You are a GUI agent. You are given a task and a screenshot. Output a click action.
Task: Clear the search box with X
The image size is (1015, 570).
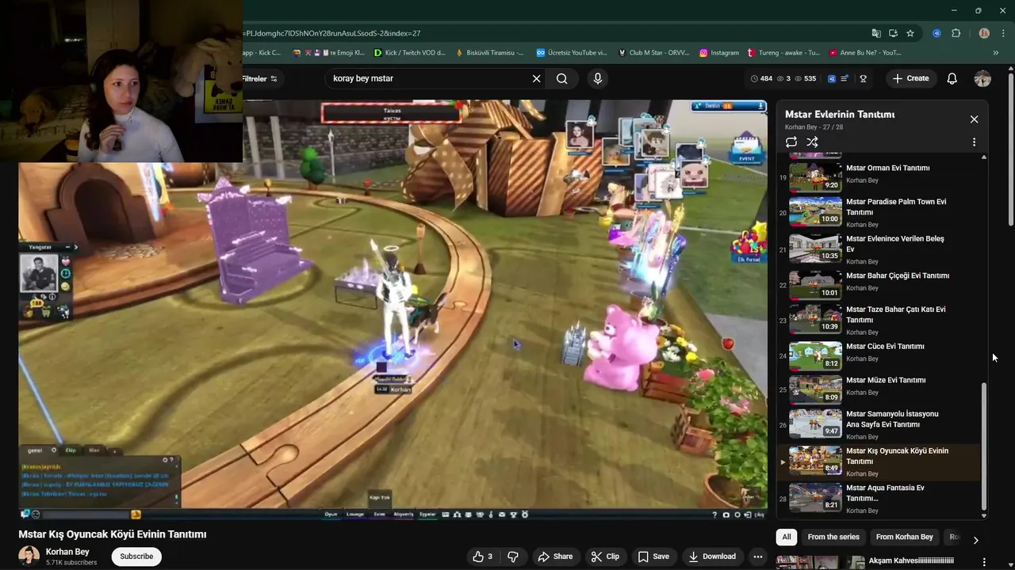point(536,78)
